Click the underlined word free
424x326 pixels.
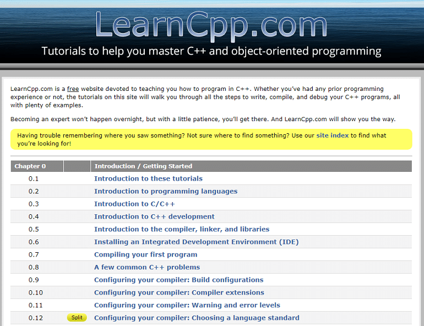pos(73,89)
